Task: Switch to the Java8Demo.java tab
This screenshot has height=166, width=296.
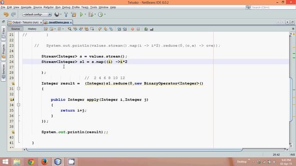Action: tap(58, 23)
